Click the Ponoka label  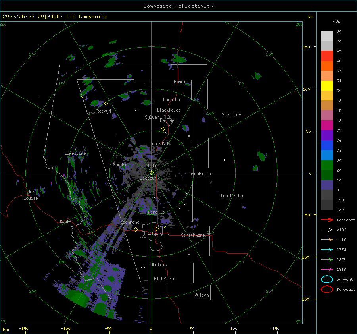(181, 82)
